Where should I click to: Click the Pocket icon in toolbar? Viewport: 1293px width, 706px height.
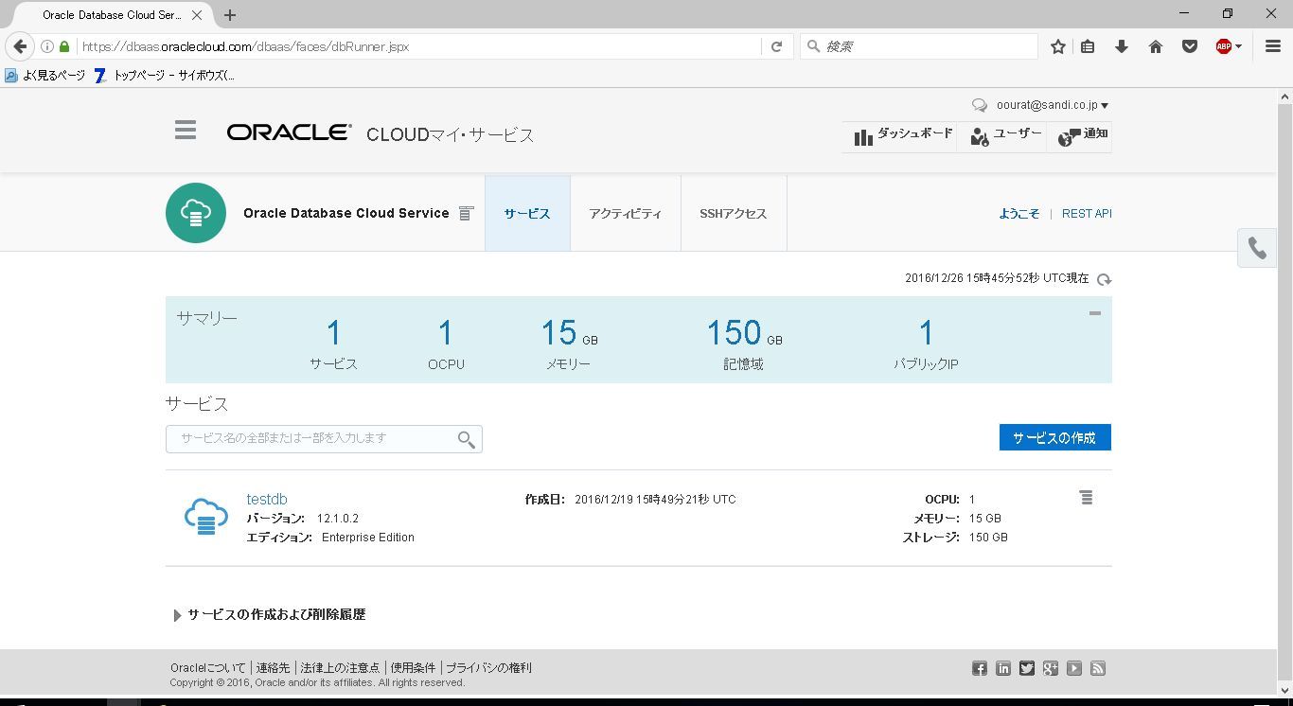(x=1190, y=46)
